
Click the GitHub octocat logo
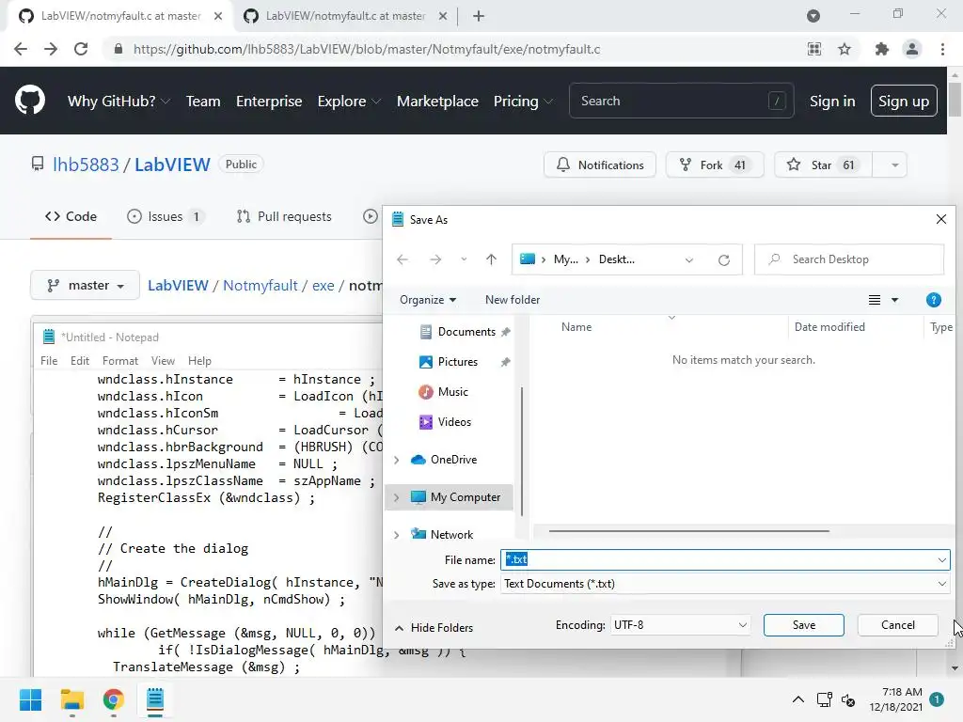tap(29, 101)
